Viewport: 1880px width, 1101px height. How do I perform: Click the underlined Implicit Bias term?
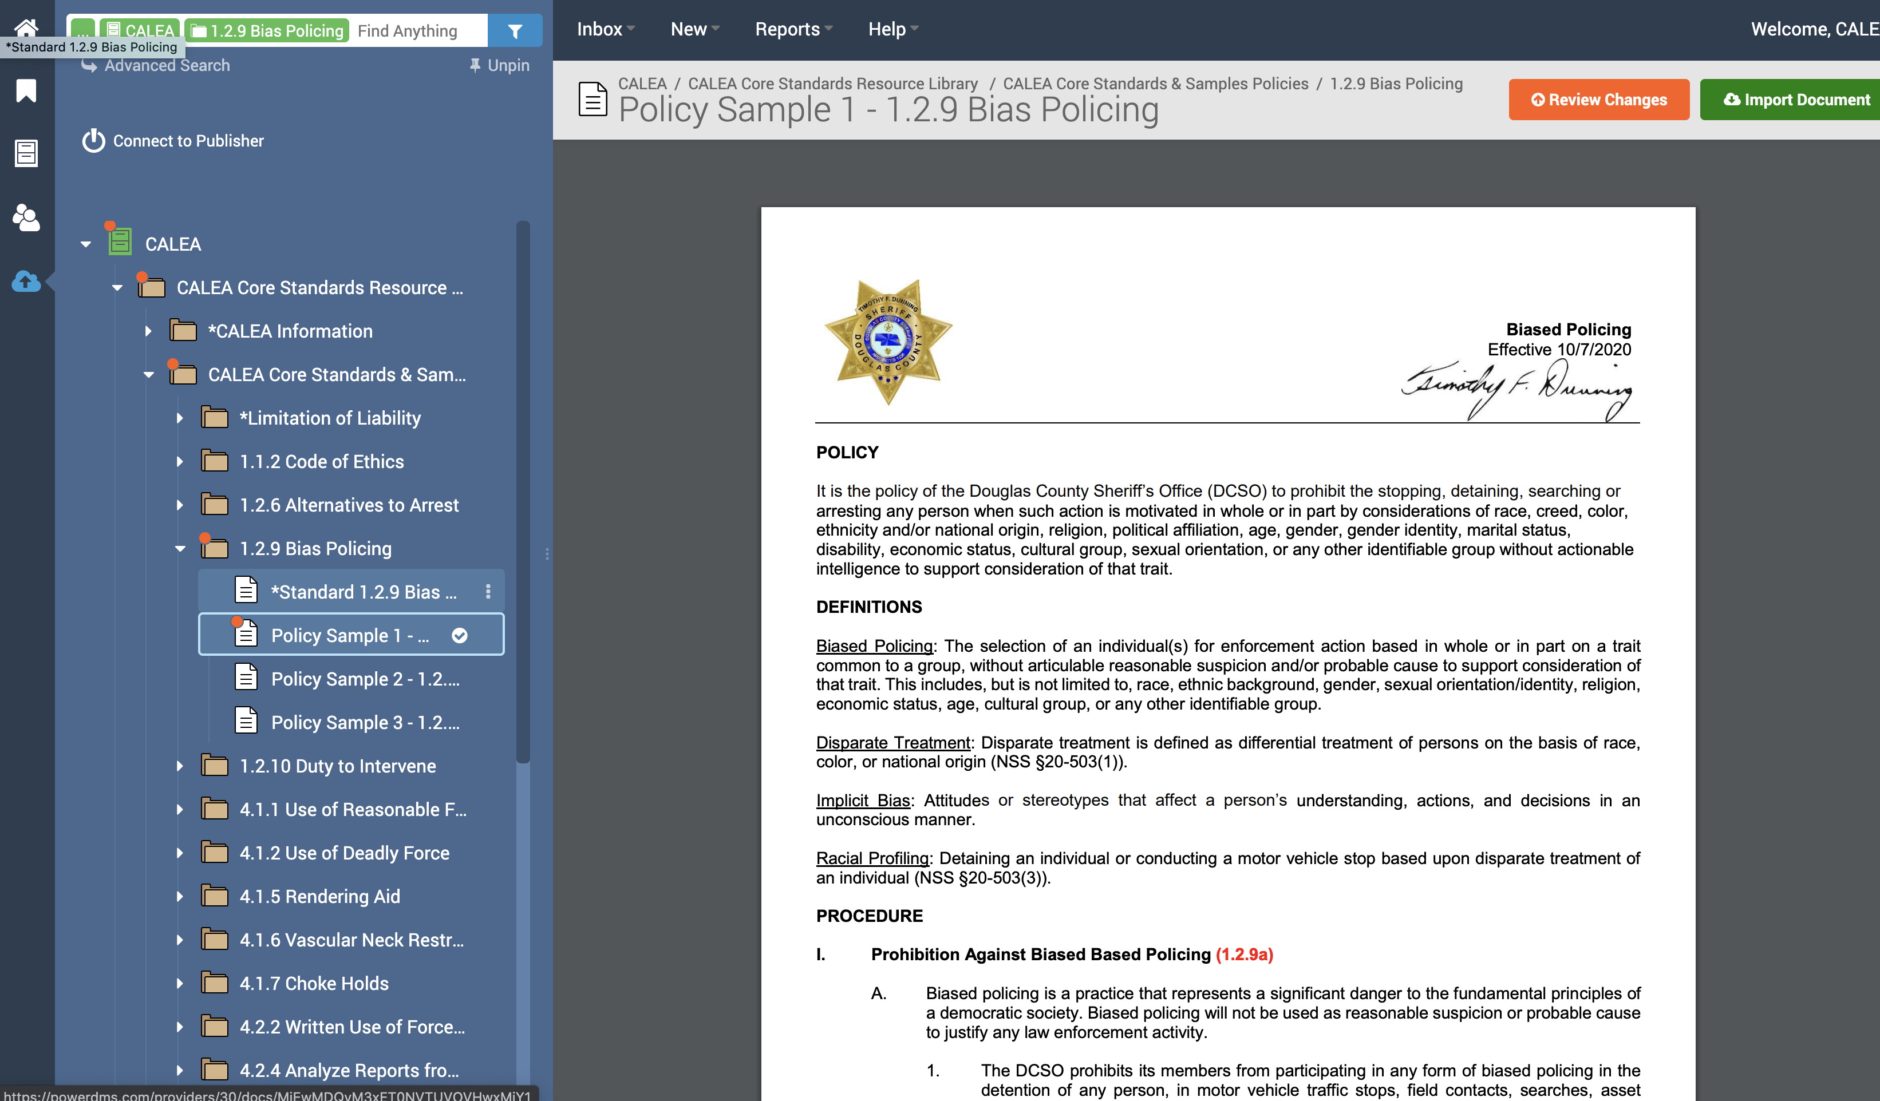click(862, 801)
